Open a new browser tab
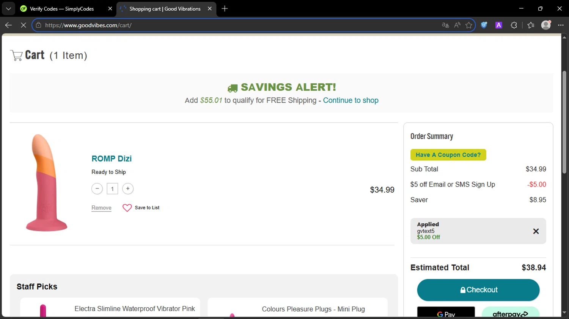 point(225,9)
